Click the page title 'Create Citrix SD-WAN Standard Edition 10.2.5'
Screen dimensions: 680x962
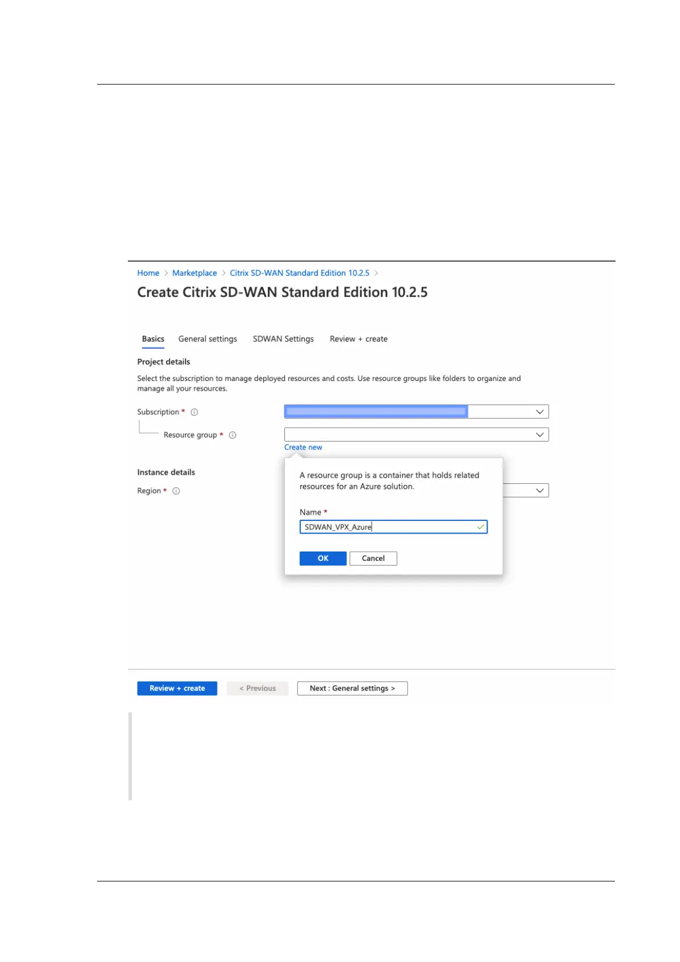coord(283,292)
